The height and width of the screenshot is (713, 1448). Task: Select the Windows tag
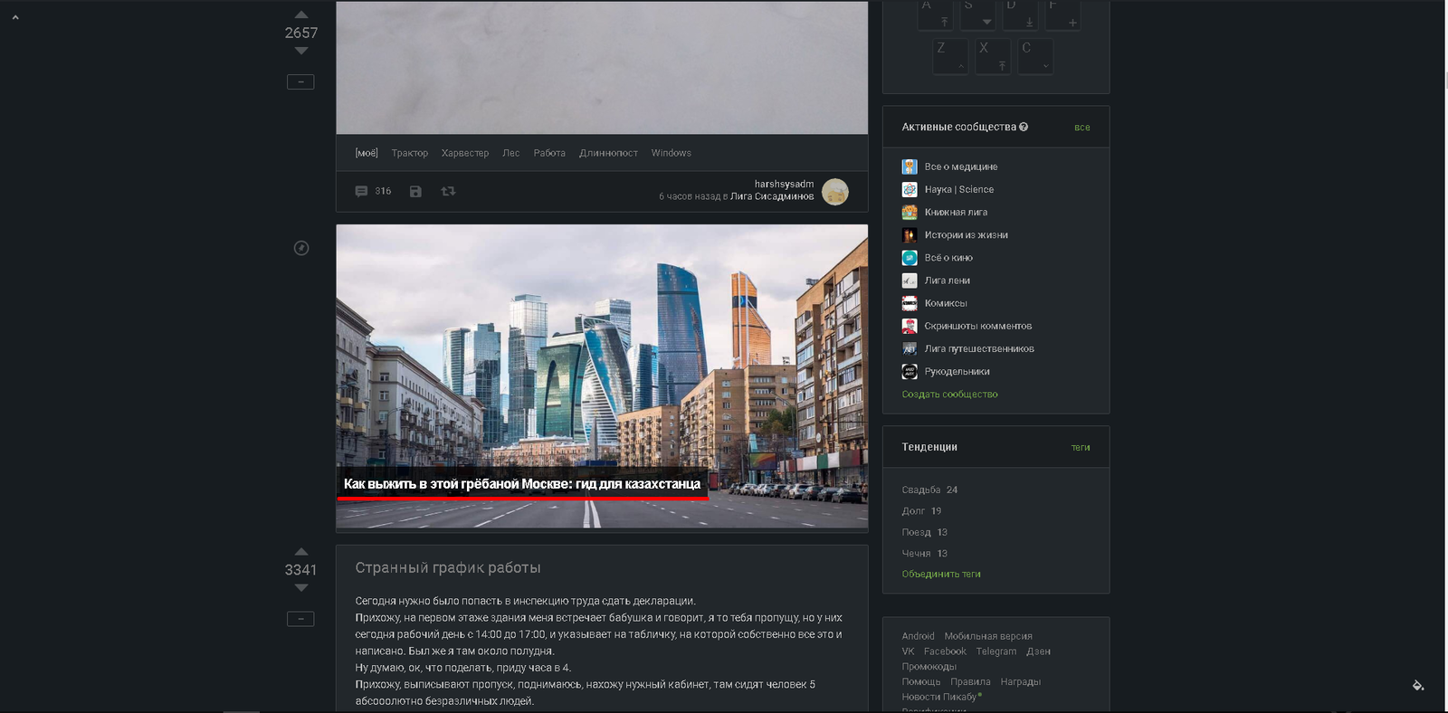(x=672, y=153)
